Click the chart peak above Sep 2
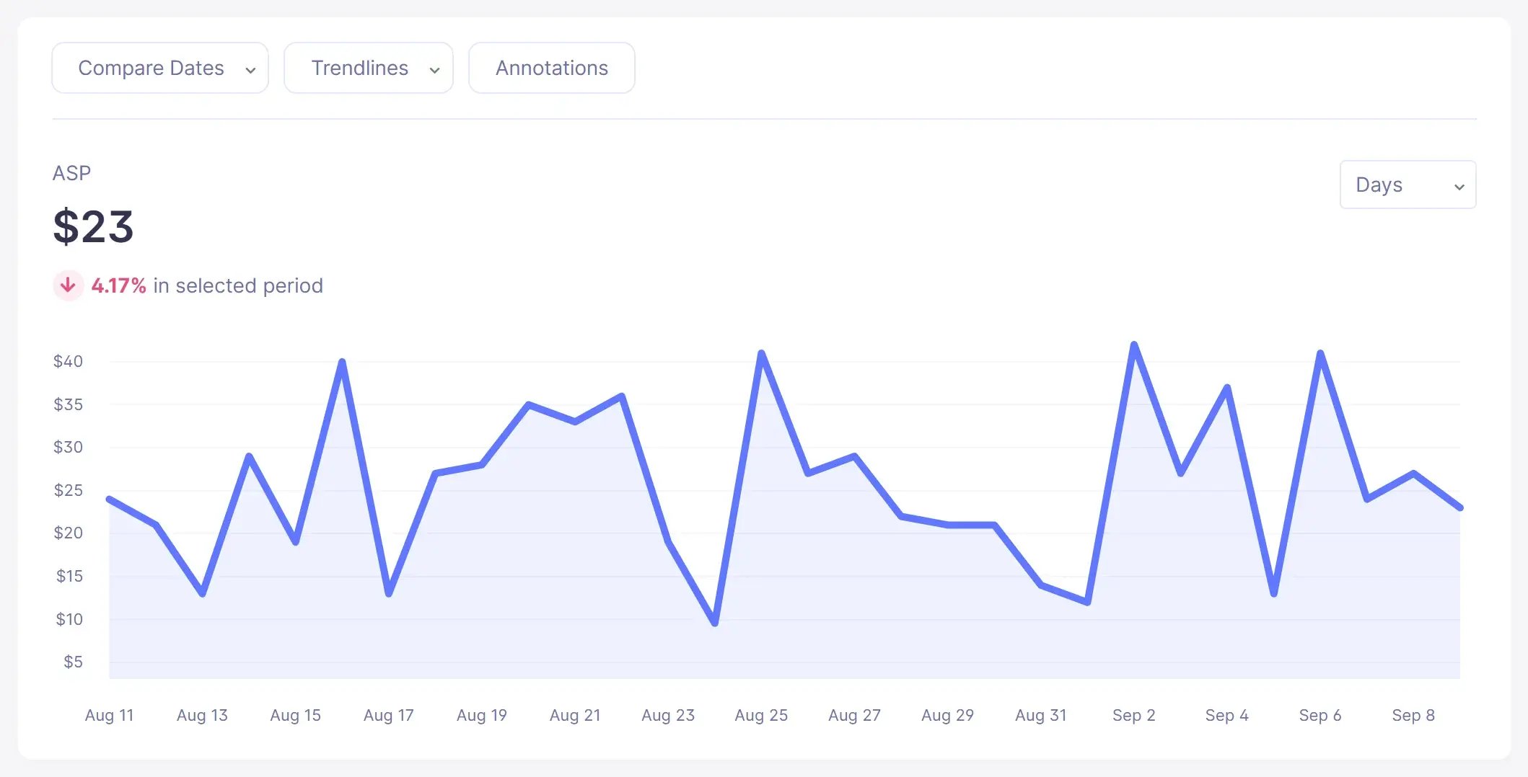1528x777 pixels. (x=1133, y=345)
